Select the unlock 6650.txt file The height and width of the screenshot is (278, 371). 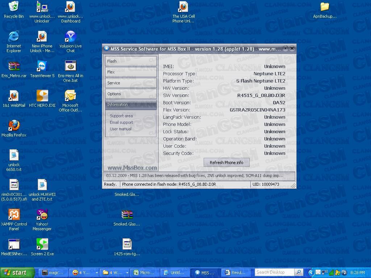pyautogui.click(x=14, y=155)
